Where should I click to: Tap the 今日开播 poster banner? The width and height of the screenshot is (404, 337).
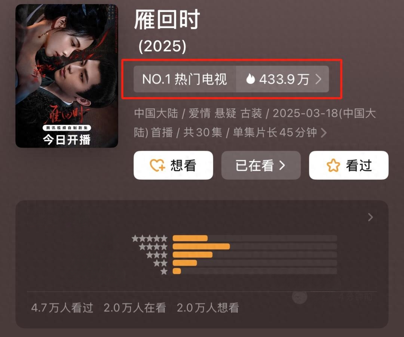[x=67, y=140]
